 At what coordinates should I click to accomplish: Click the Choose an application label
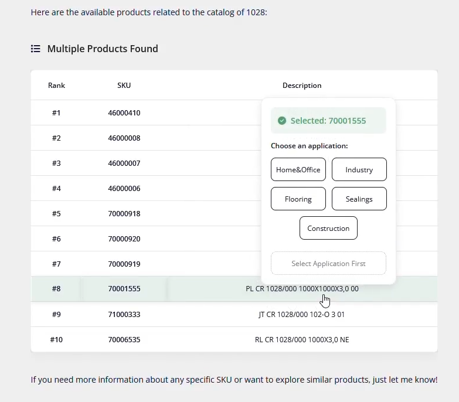click(309, 146)
